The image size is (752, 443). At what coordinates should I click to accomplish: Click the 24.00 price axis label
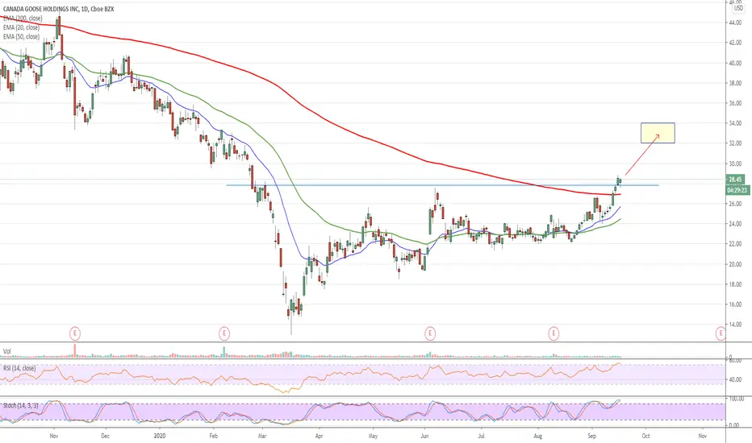point(735,224)
